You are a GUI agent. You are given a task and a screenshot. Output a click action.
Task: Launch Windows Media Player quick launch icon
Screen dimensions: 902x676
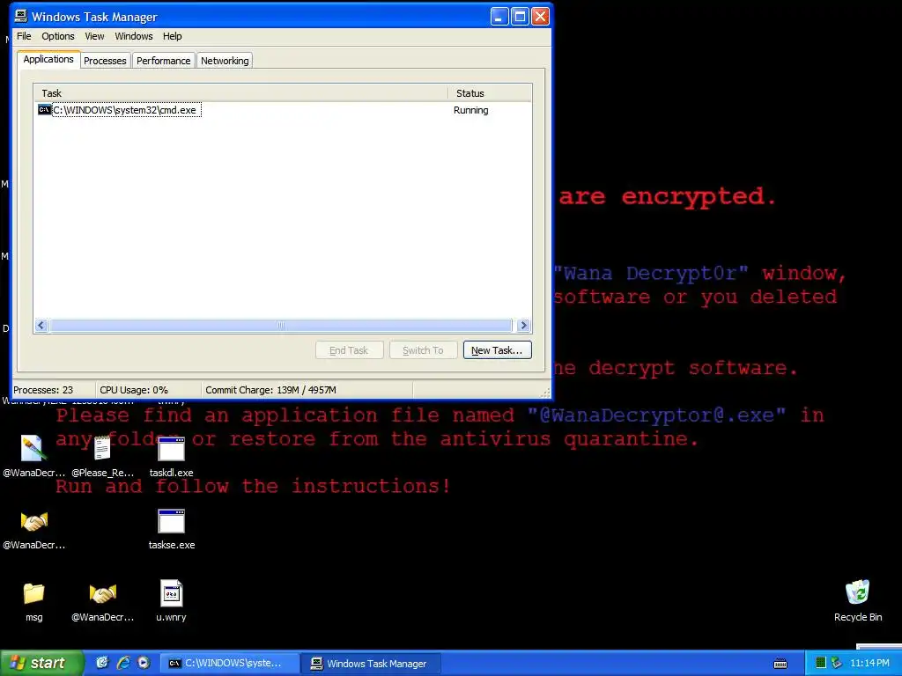144,663
